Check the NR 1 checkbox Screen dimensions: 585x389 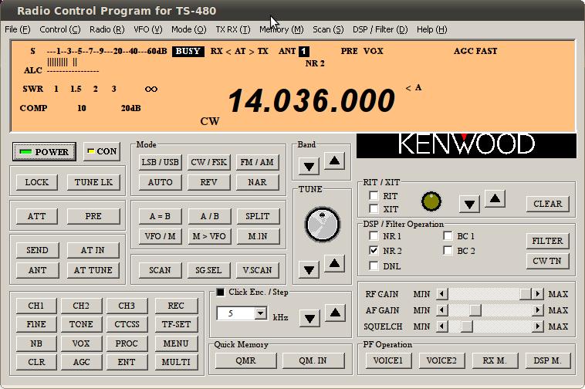(374, 235)
